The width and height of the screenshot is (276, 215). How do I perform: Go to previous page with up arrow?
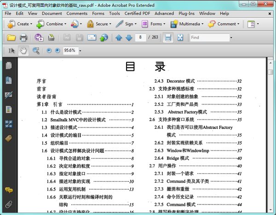click(119, 37)
